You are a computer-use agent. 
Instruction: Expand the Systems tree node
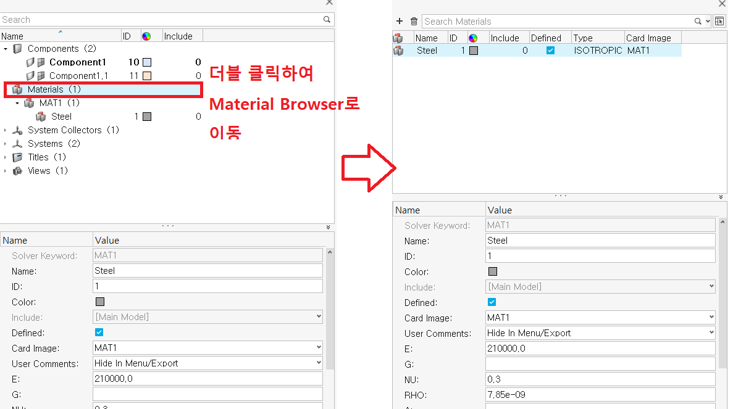pos(5,144)
